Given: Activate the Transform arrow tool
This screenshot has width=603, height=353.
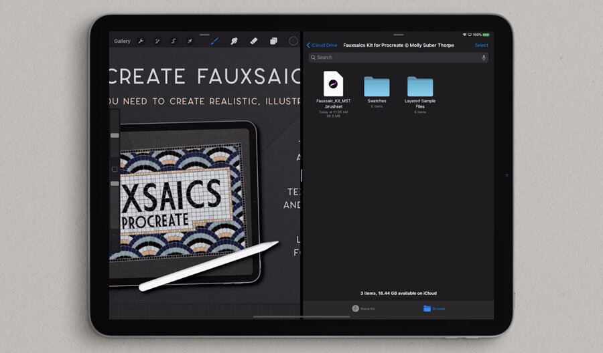Looking at the screenshot, I should (190, 41).
